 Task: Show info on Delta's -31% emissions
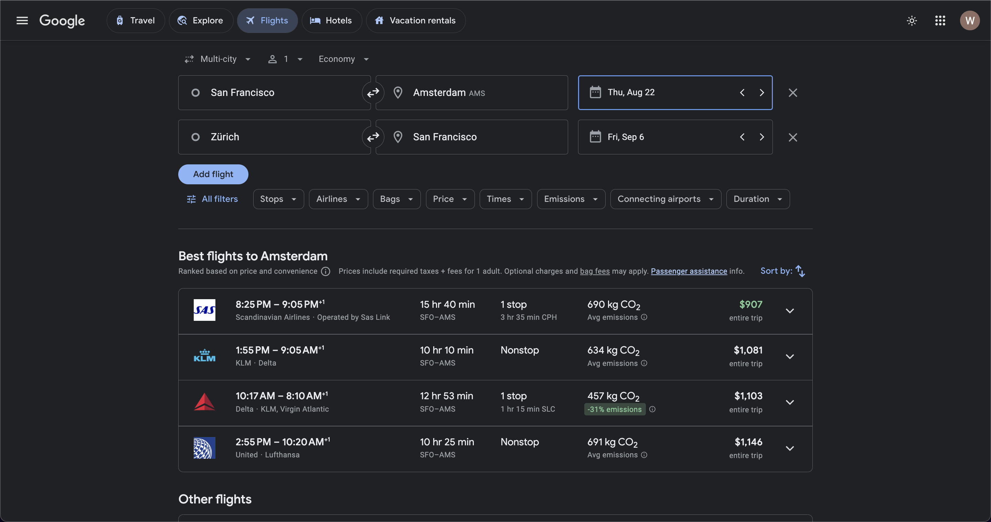pyautogui.click(x=652, y=409)
